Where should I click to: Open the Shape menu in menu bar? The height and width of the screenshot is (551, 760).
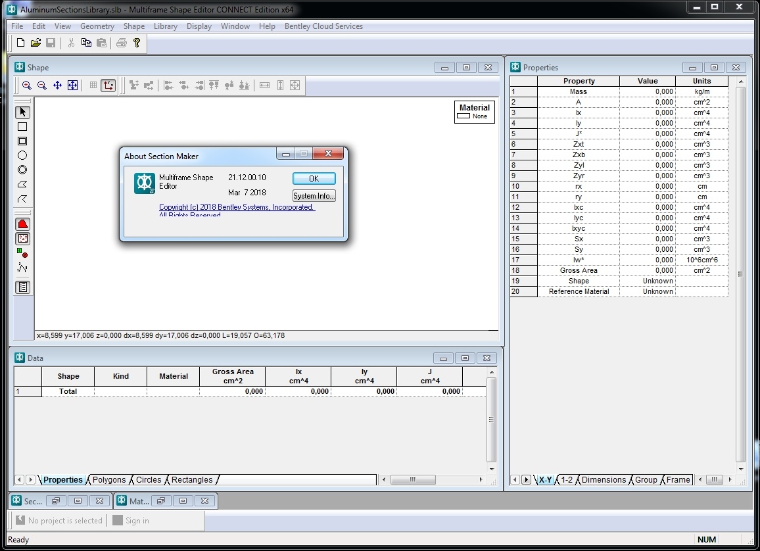tap(133, 26)
